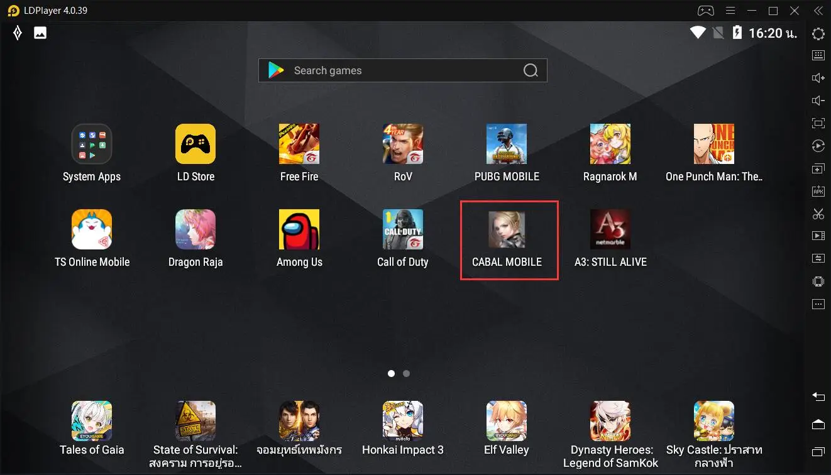Click the image notification icon in status bar
Image resolution: width=831 pixels, height=475 pixels.
40,33
